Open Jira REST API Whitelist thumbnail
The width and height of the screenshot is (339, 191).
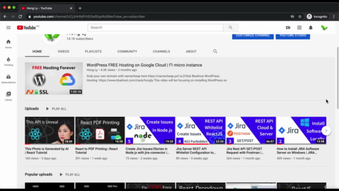point(201,131)
